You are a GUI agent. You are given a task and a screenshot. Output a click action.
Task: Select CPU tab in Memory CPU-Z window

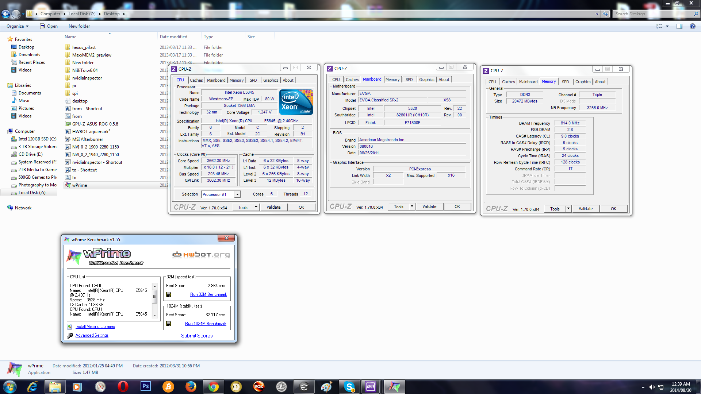click(x=492, y=82)
